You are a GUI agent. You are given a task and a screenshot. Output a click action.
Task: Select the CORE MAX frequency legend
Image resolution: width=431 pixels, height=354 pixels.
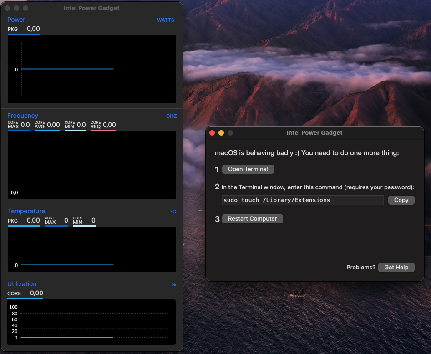(19, 125)
